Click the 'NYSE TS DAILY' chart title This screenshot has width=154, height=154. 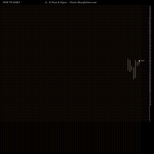pos(11,2)
